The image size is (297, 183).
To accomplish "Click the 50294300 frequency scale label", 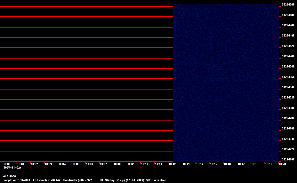I will (288, 108).
